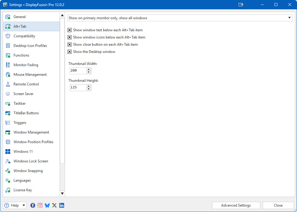This screenshot has height=212, width=297.
Task: Toggle Show close button on Alt+Tab item
Action: [70, 45]
